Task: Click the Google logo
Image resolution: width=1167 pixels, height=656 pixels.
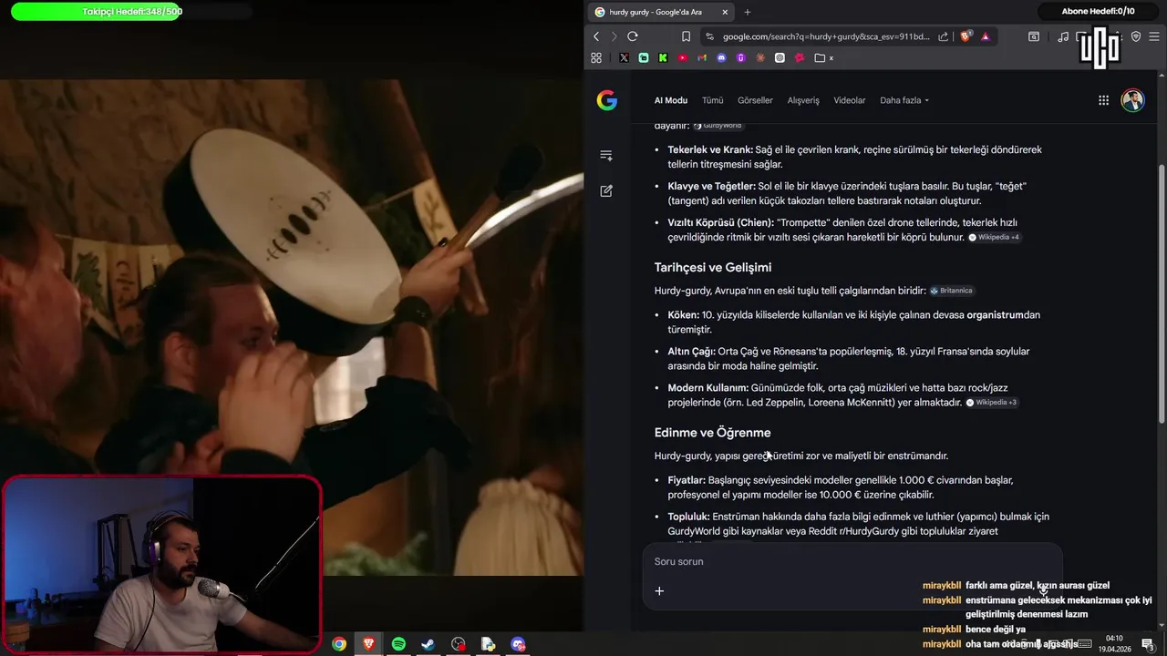Action: [607, 100]
